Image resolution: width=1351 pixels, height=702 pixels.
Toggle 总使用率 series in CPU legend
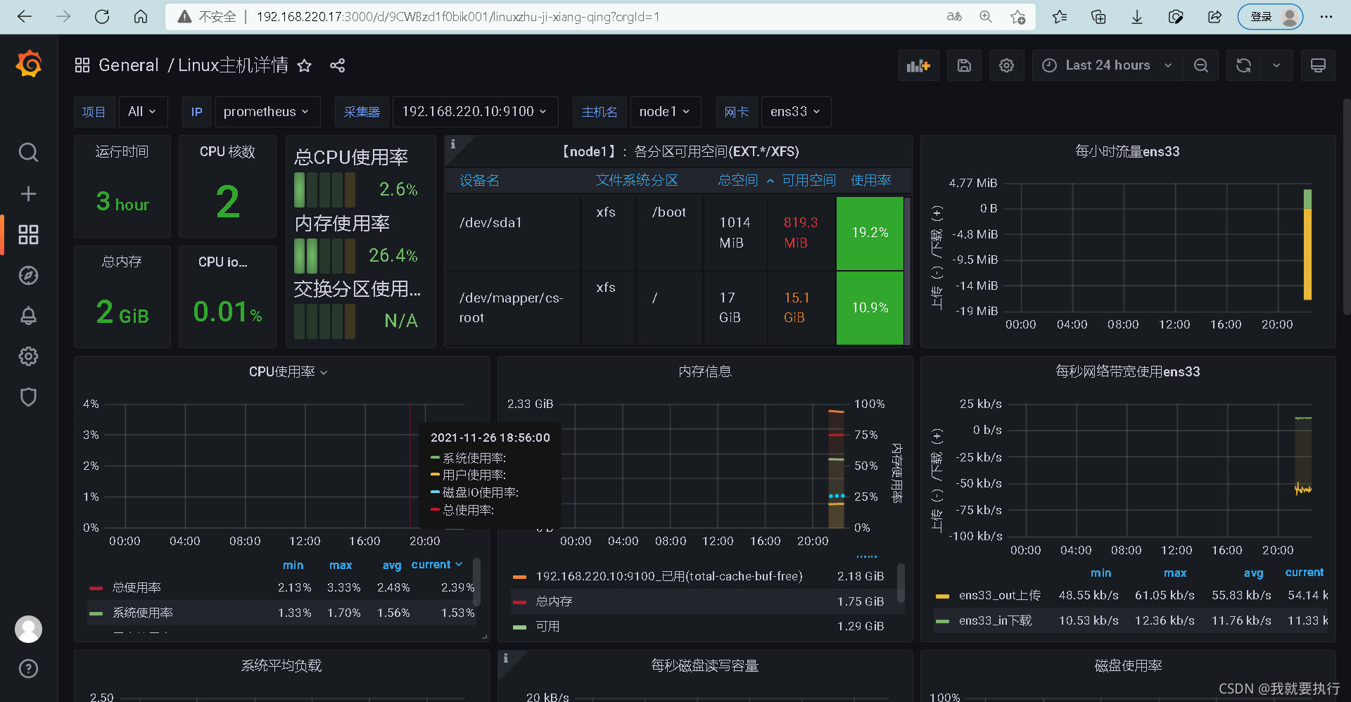pyautogui.click(x=137, y=587)
